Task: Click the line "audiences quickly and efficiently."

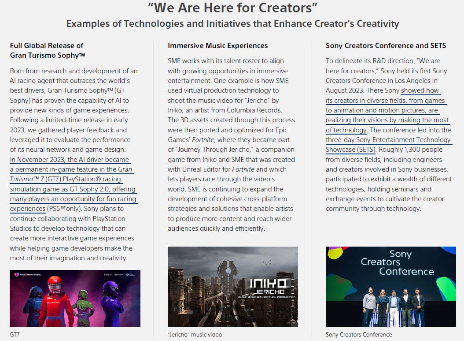Action: coord(216,229)
